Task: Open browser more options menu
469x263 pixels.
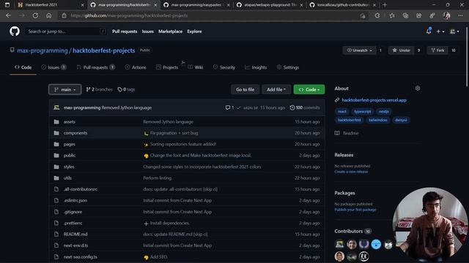Action: 460,15
